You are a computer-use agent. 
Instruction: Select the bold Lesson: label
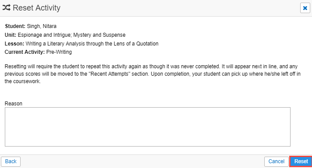pos(14,44)
